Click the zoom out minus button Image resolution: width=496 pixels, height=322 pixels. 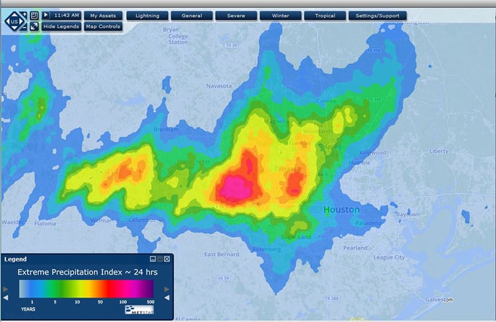click(24, 28)
